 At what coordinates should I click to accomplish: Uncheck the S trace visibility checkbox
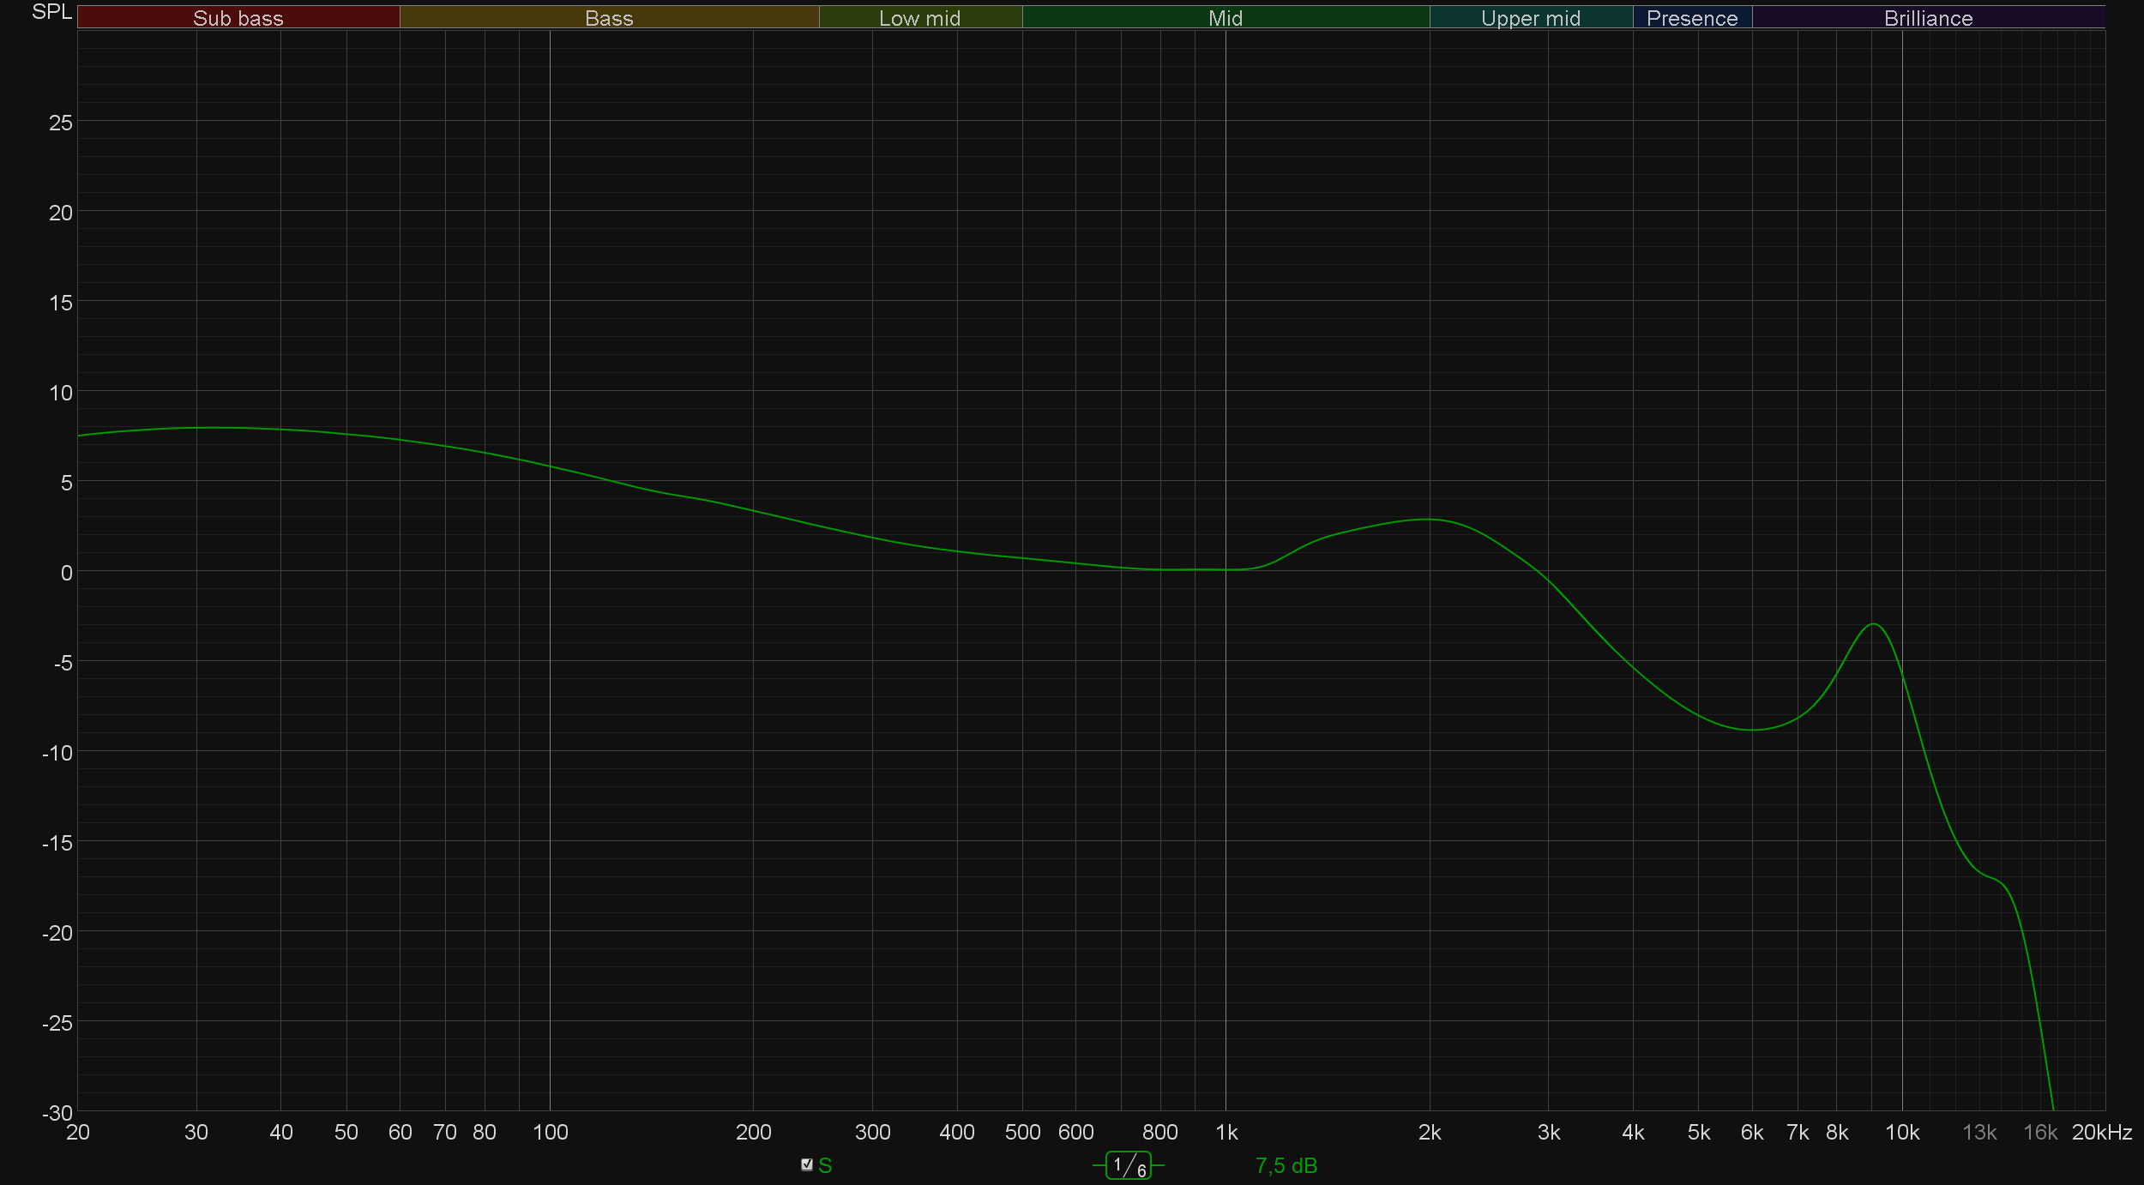[x=806, y=1164]
